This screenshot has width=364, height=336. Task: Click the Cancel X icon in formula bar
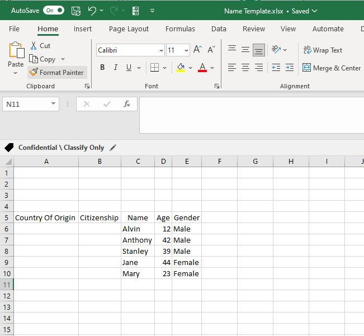(x=87, y=104)
